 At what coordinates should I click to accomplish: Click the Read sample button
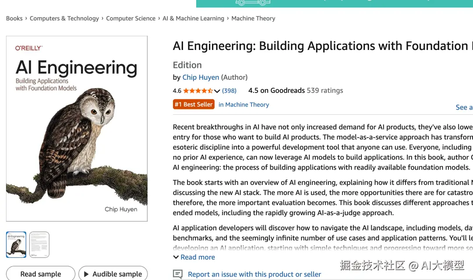[41, 274]
